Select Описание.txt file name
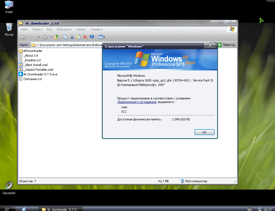 pos(33,79)
